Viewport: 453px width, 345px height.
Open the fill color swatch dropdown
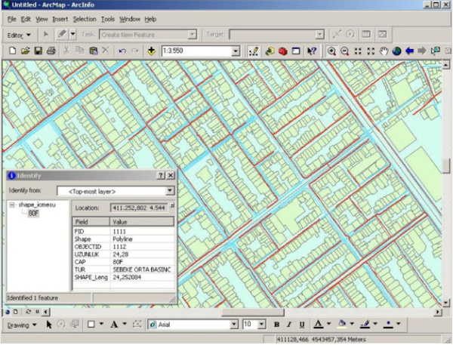[x=353, y=324]
